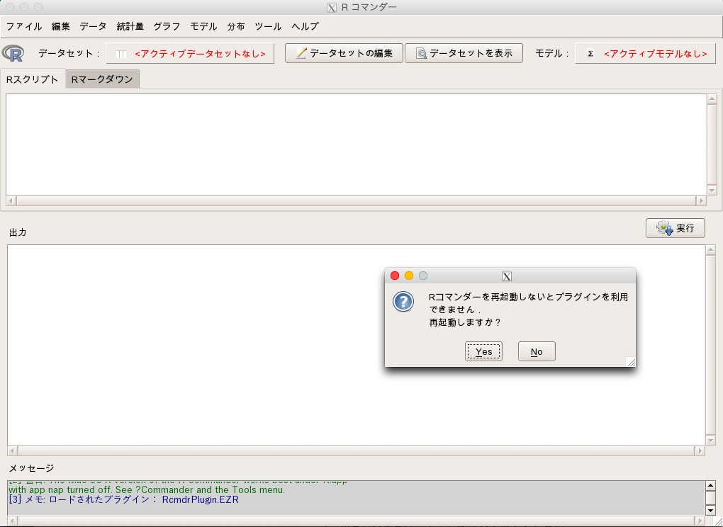Click script editor scroll-right arrow

(701, 201)
